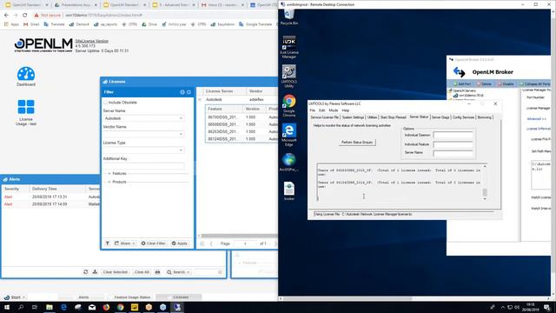Switch to the Config Services tab in LMTOOLS
The width and height of the screenshot is (556, 313).
[463, 117]
